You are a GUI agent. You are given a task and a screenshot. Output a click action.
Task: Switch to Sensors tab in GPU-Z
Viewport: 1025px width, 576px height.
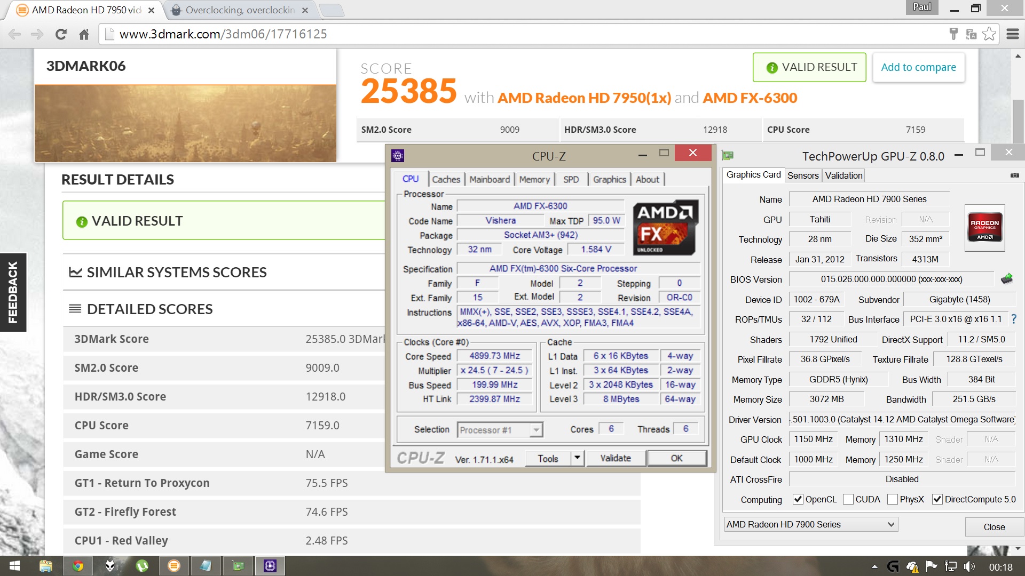[802, 175]
